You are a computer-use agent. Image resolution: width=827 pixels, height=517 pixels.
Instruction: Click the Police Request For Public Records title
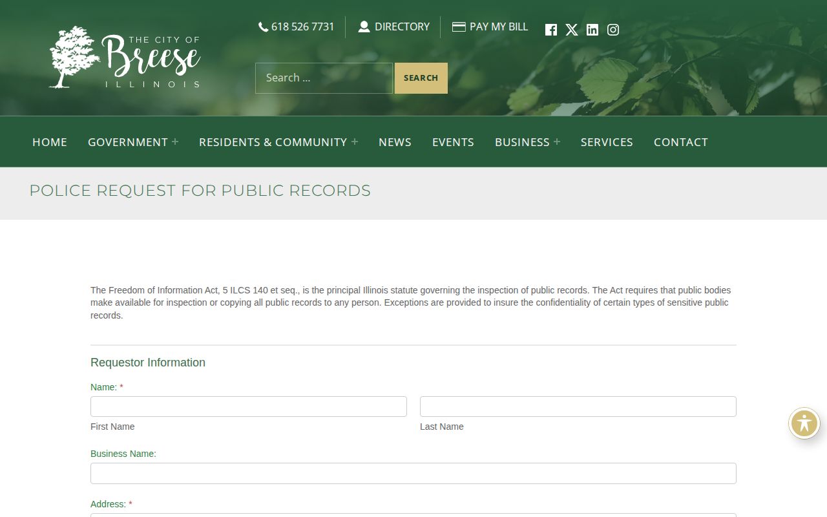(200, 191)
